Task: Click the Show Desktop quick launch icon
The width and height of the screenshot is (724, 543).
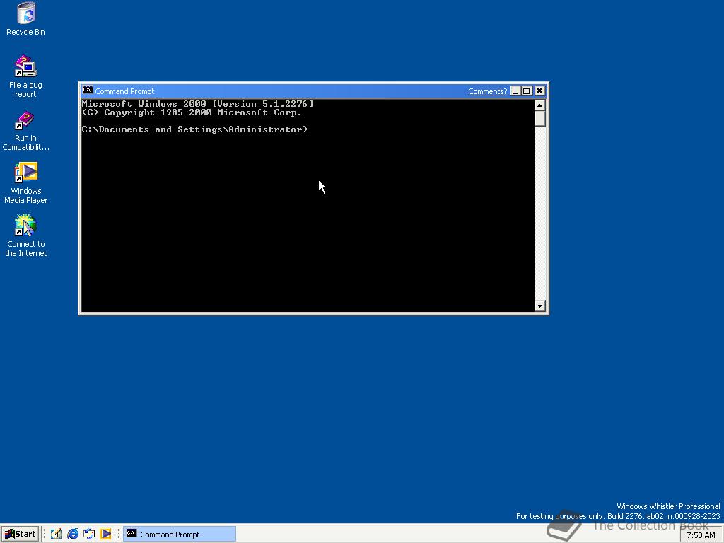Action: point(57,535)
